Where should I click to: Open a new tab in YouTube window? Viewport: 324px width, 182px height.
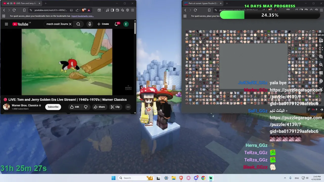click(x=46, y=3)
